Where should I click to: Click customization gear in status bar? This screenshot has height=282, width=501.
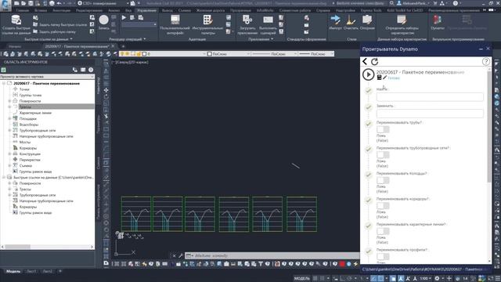point(437,279)
